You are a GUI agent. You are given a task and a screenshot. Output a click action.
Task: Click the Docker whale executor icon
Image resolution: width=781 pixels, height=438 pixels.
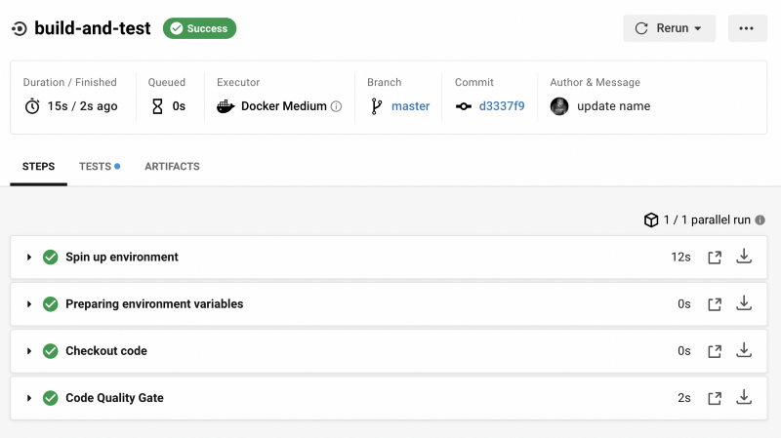[226, 106]
